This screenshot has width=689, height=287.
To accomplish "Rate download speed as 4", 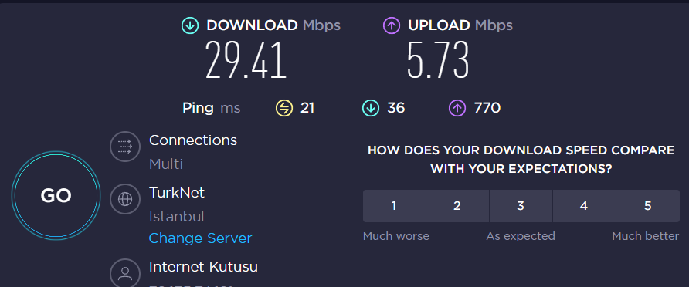I will (584, 206).
